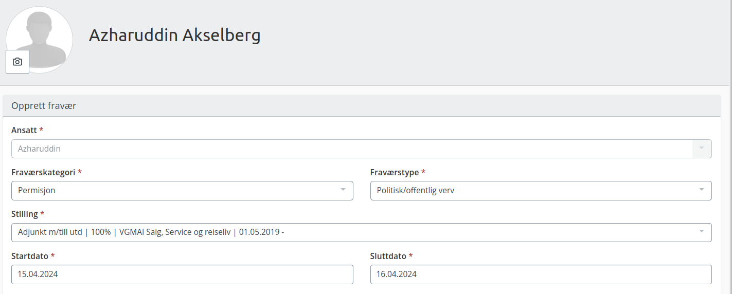
Task: Open the Stilling dropdown with Adjunkt m/till utd
Action: 362,232
